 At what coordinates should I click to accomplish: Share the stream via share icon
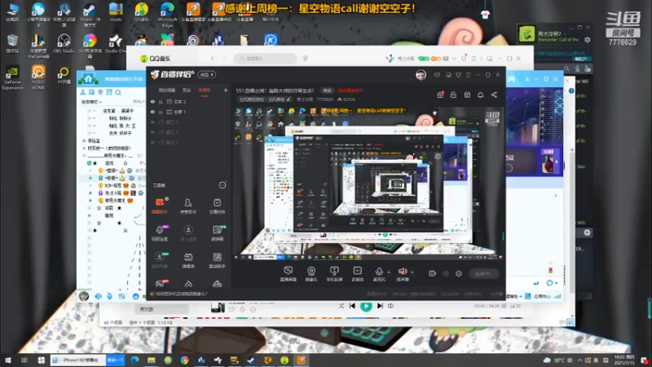click(x=494, y=95)
